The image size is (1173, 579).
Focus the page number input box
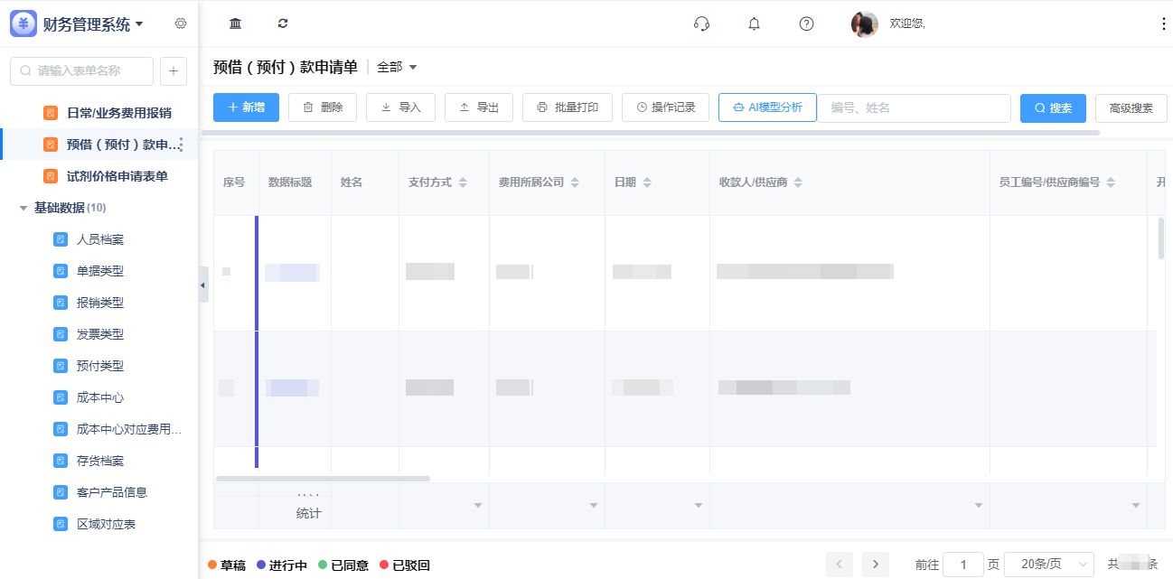coord(963,565)
